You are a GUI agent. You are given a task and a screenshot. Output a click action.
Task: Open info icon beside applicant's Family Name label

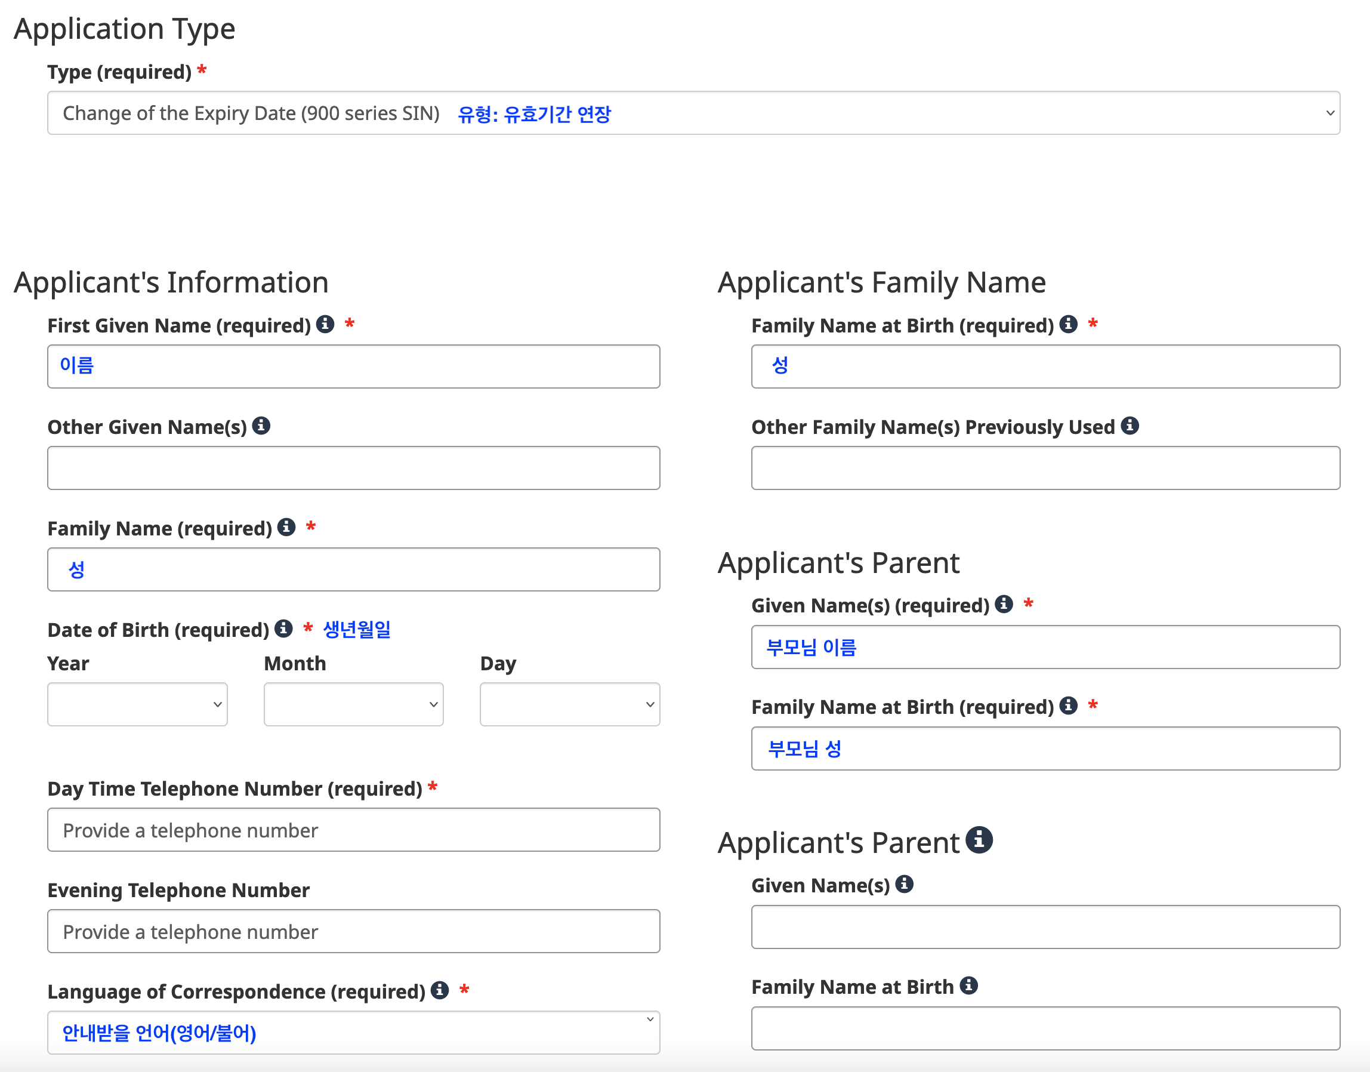coord(286,526)
